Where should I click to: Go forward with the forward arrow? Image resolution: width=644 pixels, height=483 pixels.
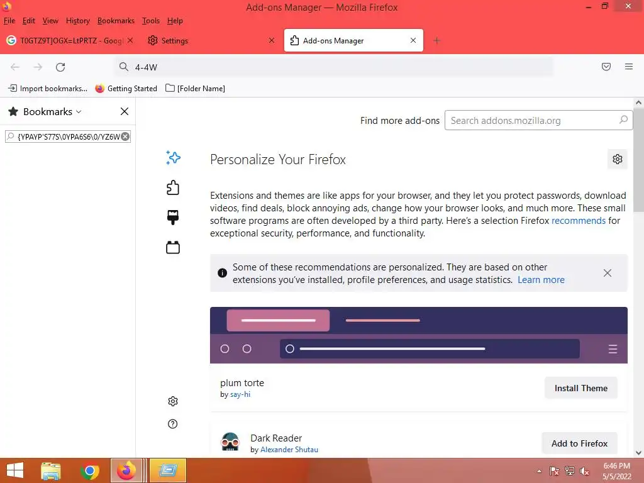click(38, 67)
